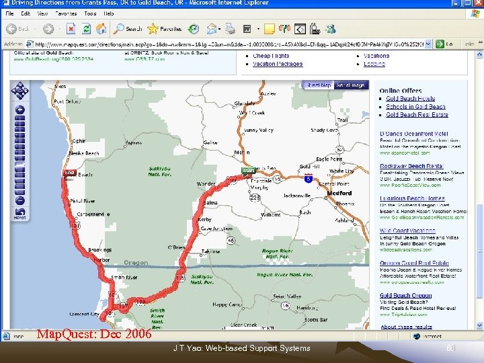Zoom out with the map minus button

click(x=20, y=200)
